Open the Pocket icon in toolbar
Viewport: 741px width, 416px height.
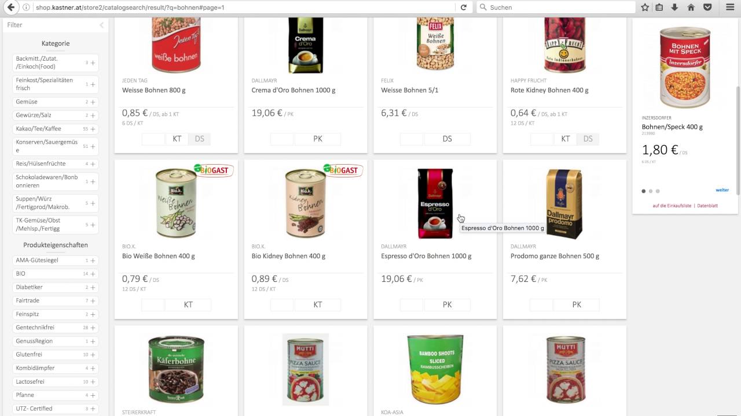tap(707, 8)
